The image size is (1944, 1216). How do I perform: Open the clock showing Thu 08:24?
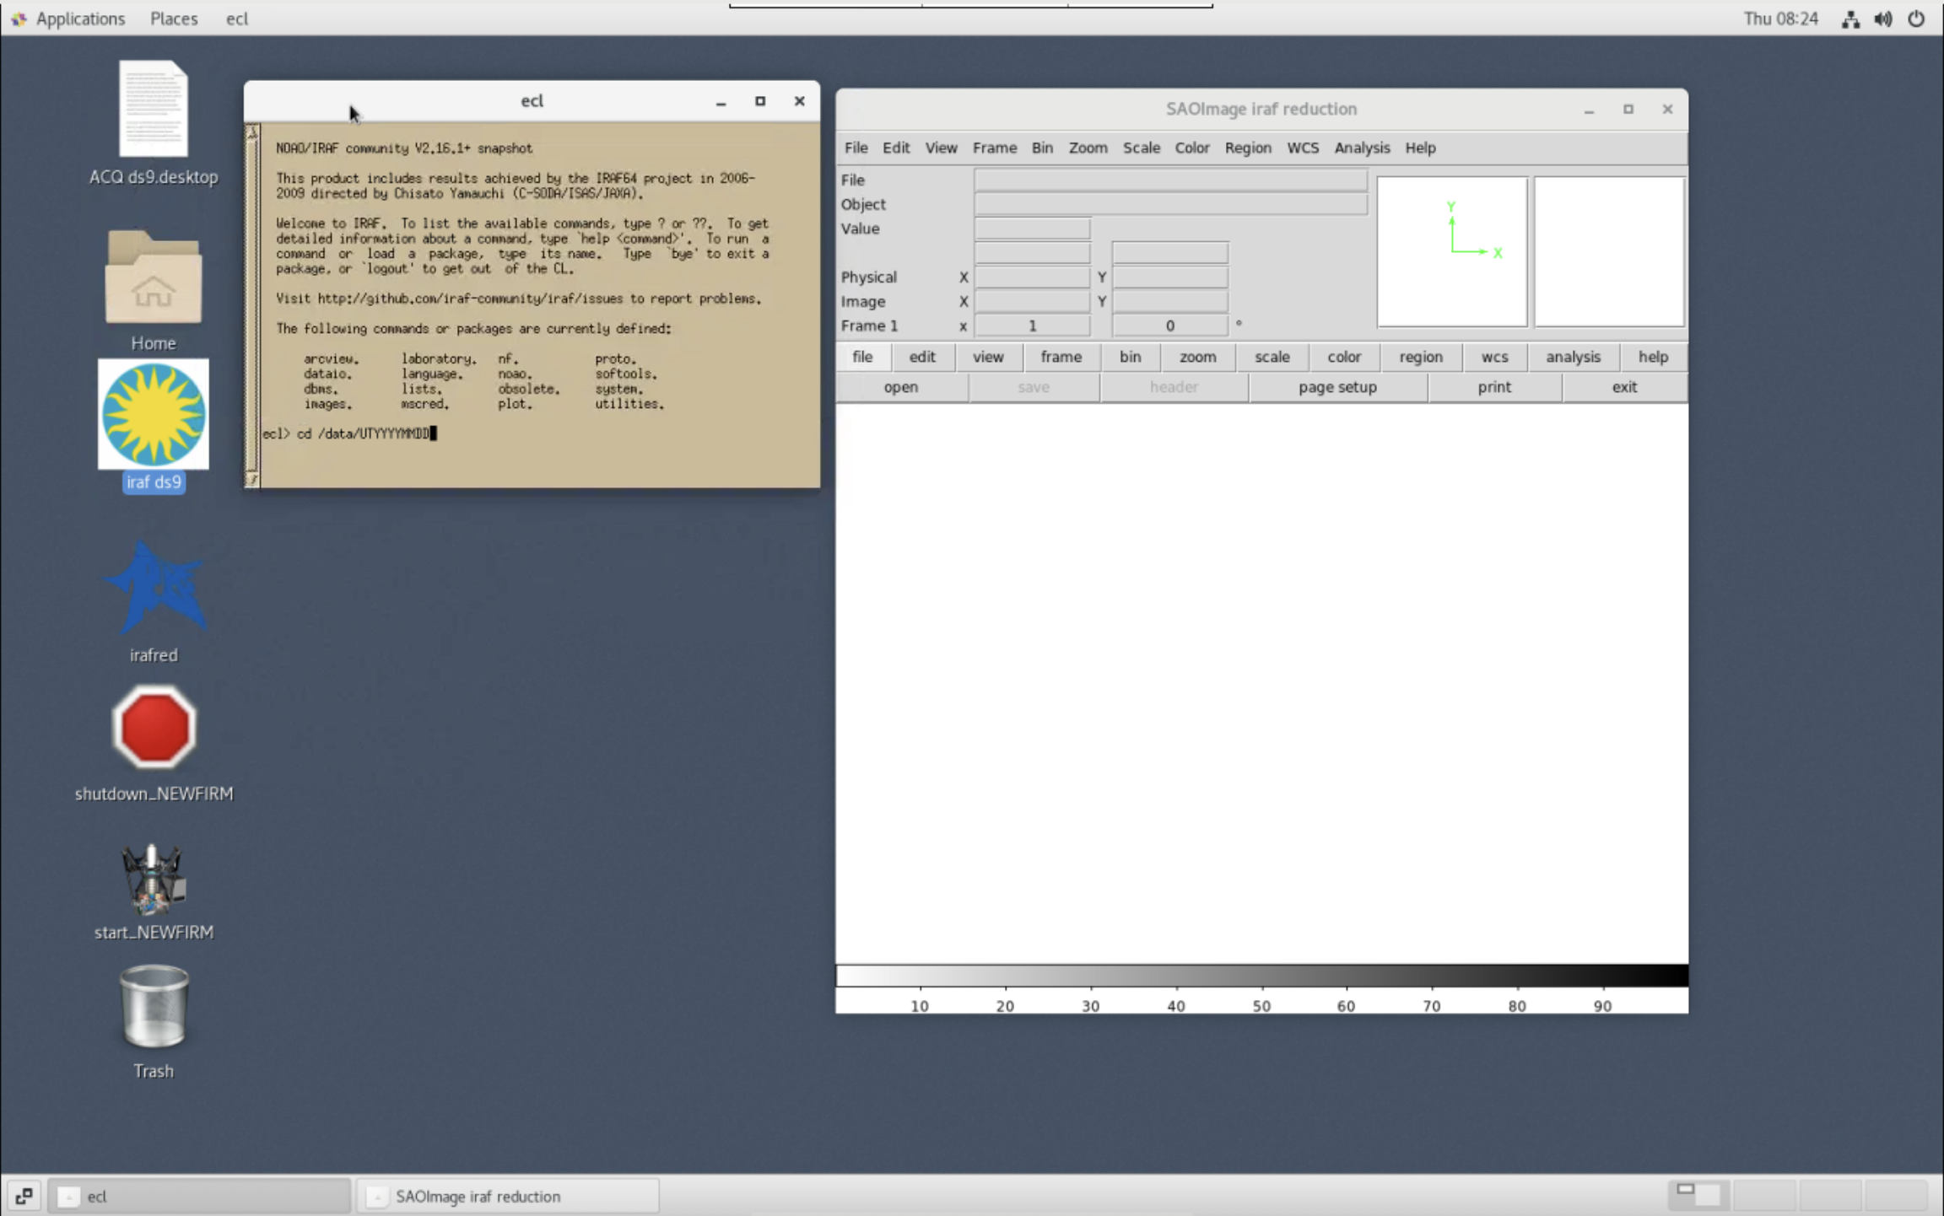[x=1781, y=19]
